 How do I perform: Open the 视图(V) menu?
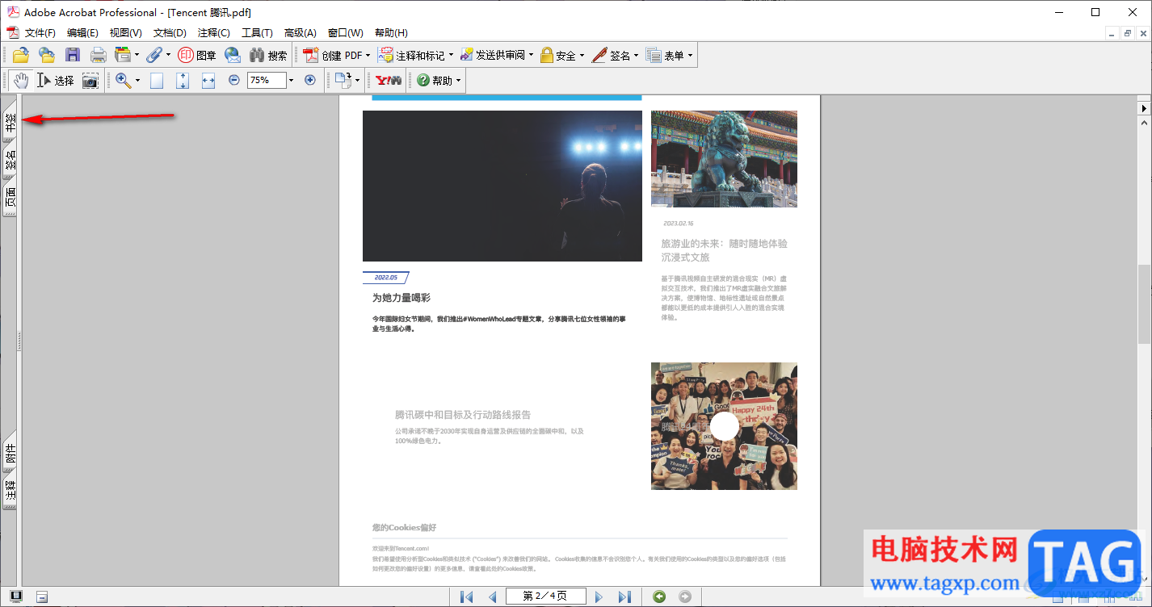click(x=126, y=33)
